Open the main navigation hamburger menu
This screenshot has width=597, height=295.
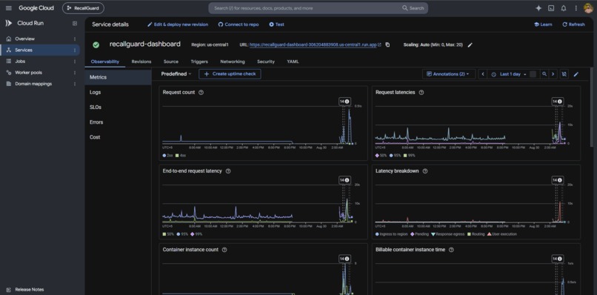(x=9, y=8)
